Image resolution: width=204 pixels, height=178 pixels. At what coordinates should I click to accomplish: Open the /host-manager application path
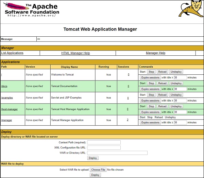[9, 109]
